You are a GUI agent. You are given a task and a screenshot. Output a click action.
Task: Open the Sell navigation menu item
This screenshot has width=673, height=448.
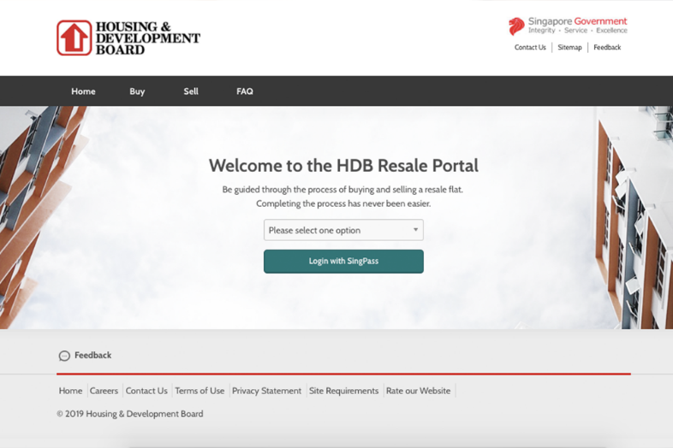pyautogui.click(x=191, y=91)
